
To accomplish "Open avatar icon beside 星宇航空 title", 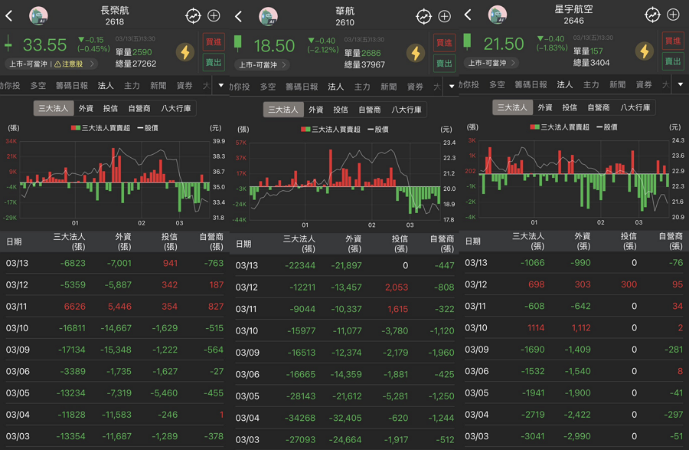I will 498,15.
